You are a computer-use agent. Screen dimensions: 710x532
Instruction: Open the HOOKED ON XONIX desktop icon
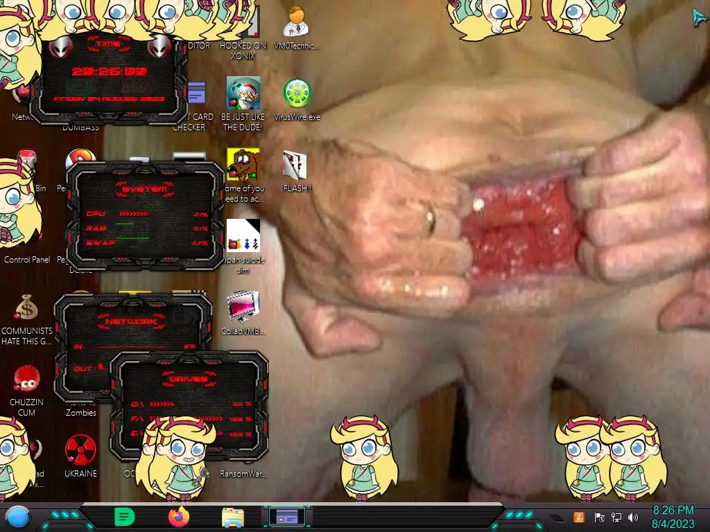[243, 32]
